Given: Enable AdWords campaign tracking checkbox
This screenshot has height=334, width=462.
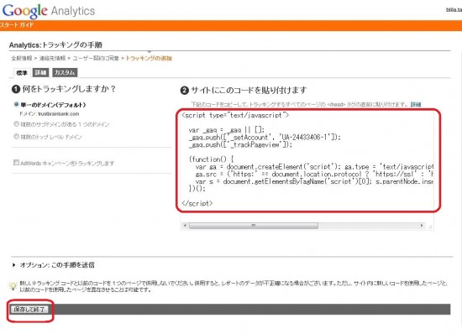Looking at the screenshot, I should click(x=16, y=163).
